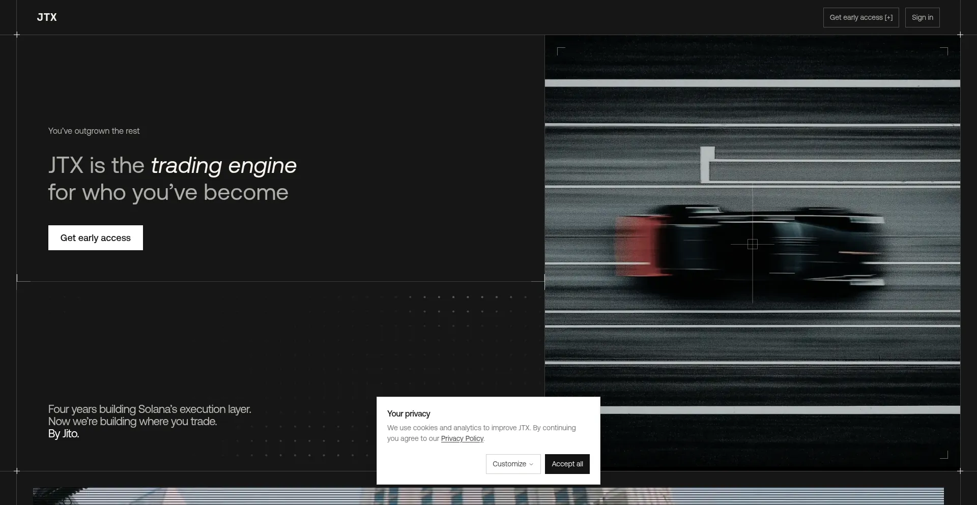The width and height of the screenshot is (977, 505).
Task: Accept all cookies
Action: 567,464
